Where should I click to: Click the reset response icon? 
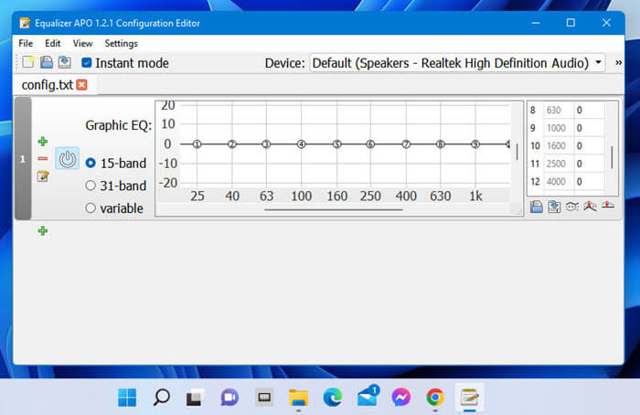tap(608, 206)
